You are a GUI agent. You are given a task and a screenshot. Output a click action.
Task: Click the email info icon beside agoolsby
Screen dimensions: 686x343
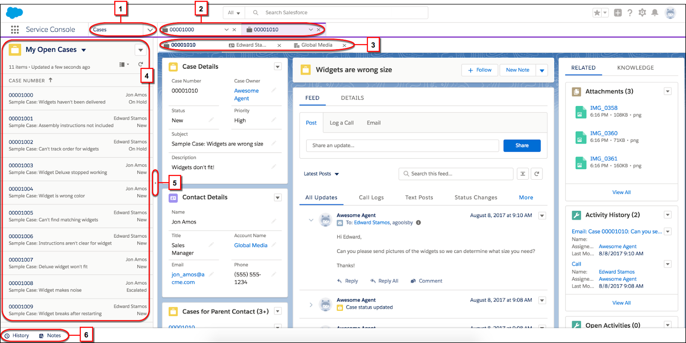click(418, 223)
